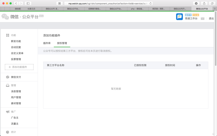Click the WeChat logo in page header

point(5,17)
